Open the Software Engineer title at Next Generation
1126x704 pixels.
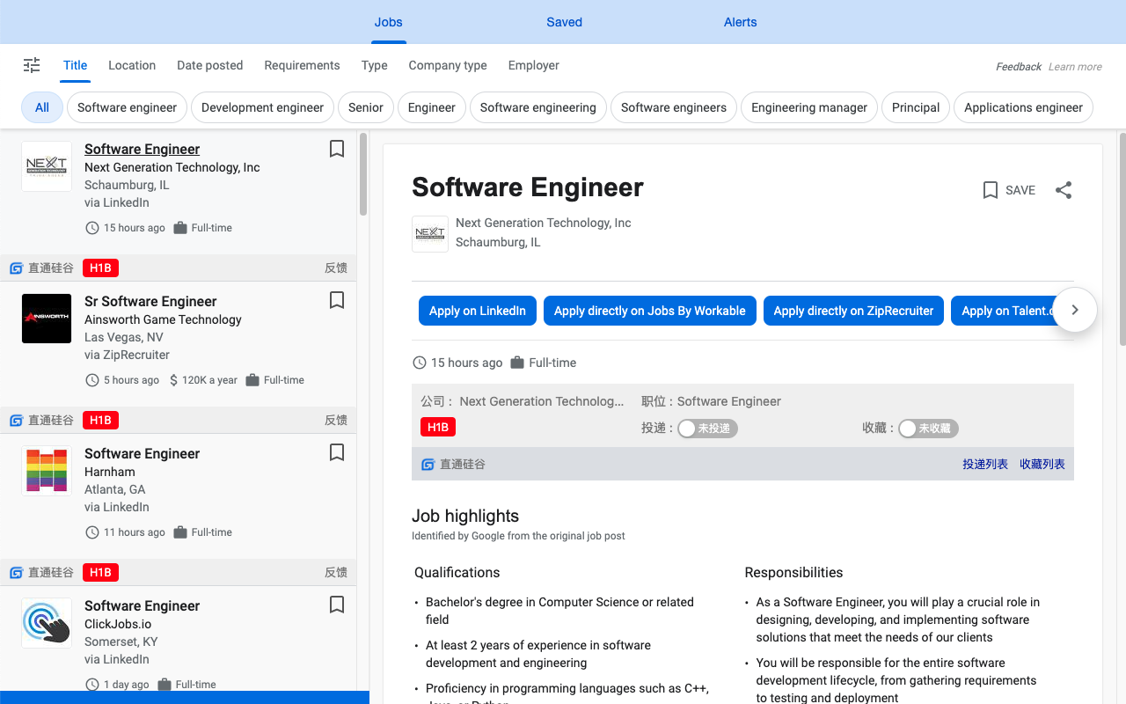tap(142, 149)
